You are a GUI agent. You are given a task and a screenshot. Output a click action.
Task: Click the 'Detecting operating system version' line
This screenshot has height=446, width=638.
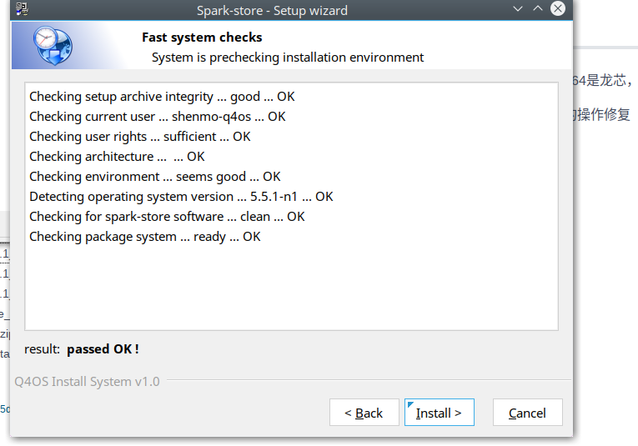point(181,197)
